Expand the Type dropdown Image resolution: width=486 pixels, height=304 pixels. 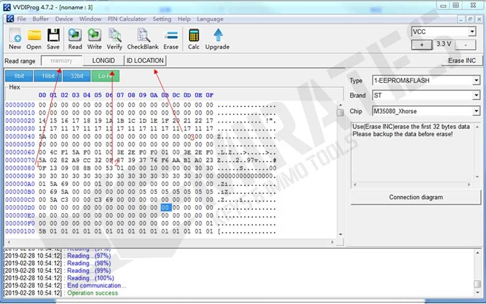click(476, 81)
